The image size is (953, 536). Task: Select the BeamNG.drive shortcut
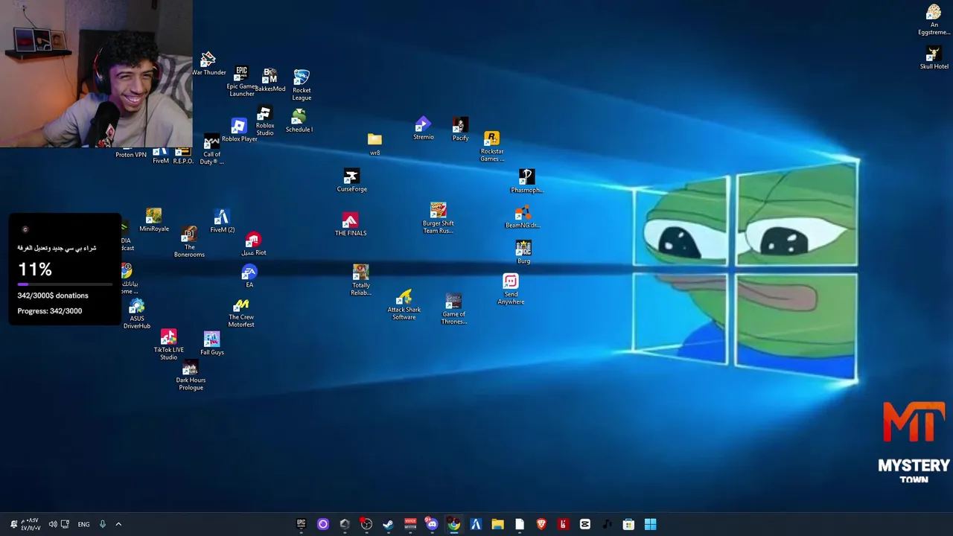(x=523, y=217)
